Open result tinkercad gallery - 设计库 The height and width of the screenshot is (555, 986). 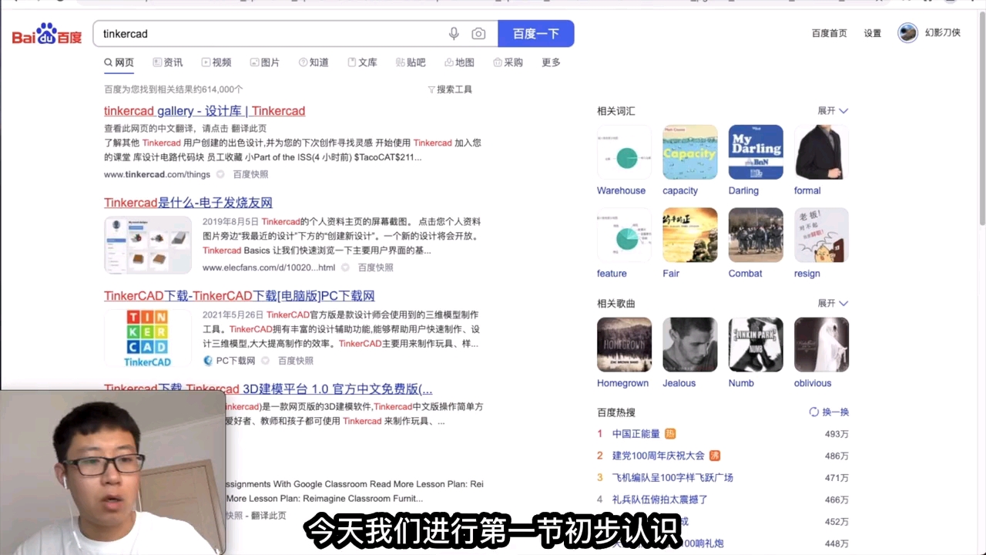coord(205,111)
